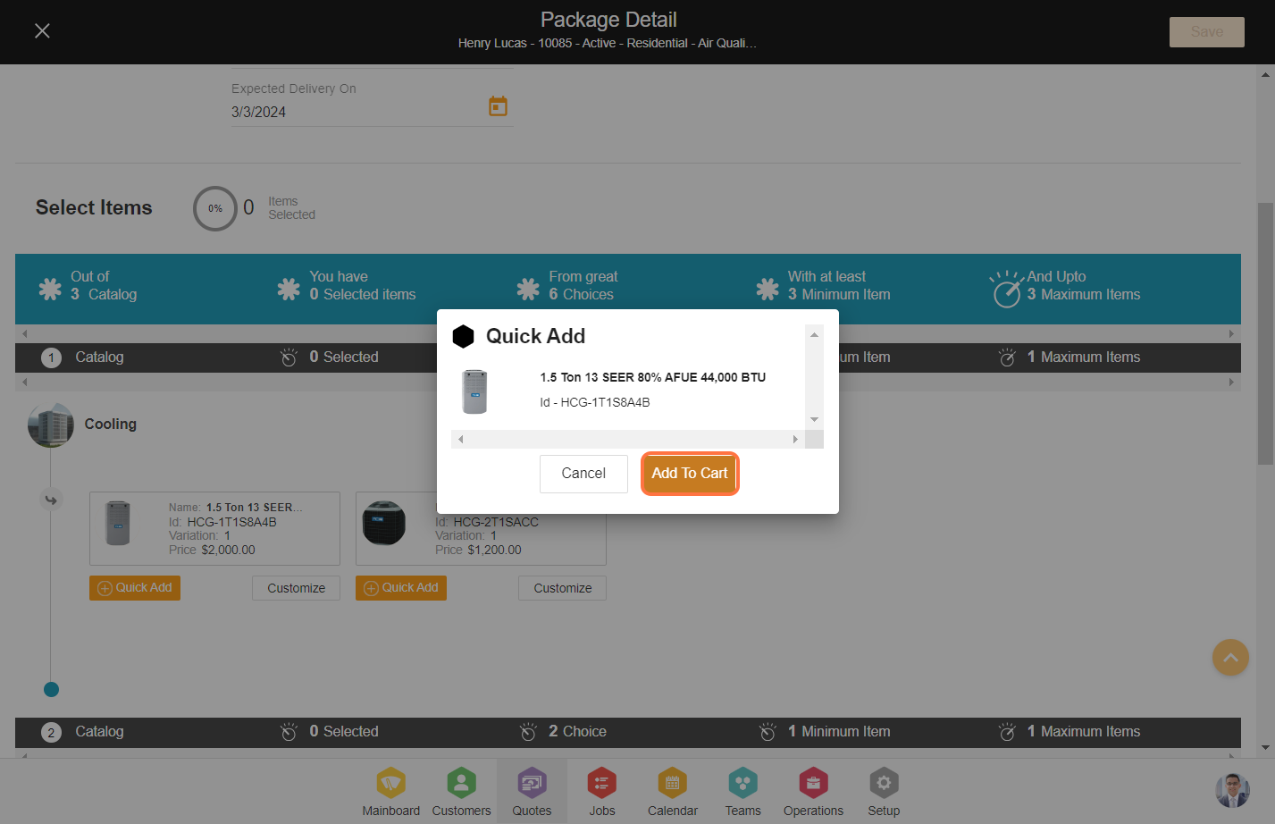
Task: Open Mainboard from bottom navigation
Action: point(390,792)
